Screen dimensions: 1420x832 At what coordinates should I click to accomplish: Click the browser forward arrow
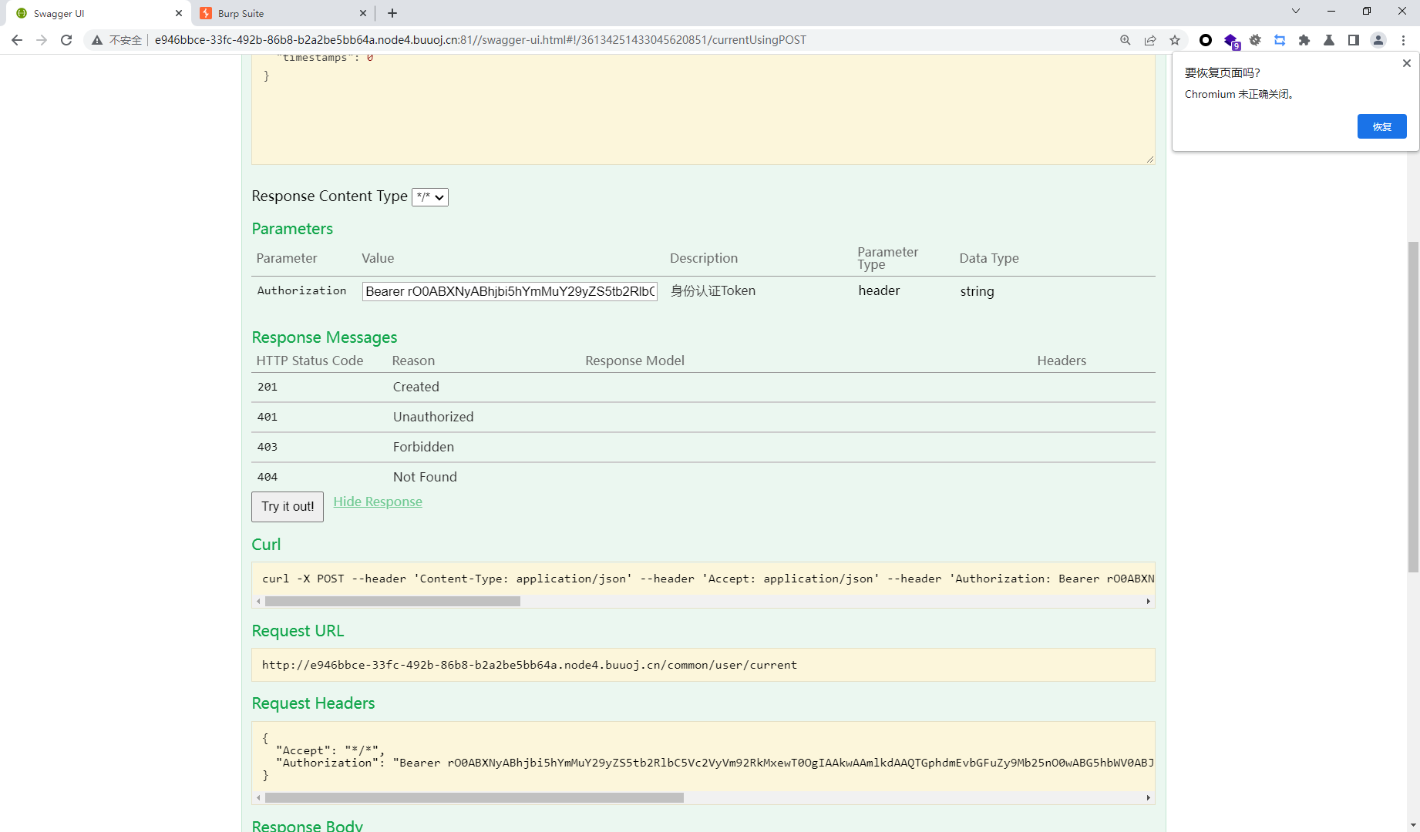(42, 40)
